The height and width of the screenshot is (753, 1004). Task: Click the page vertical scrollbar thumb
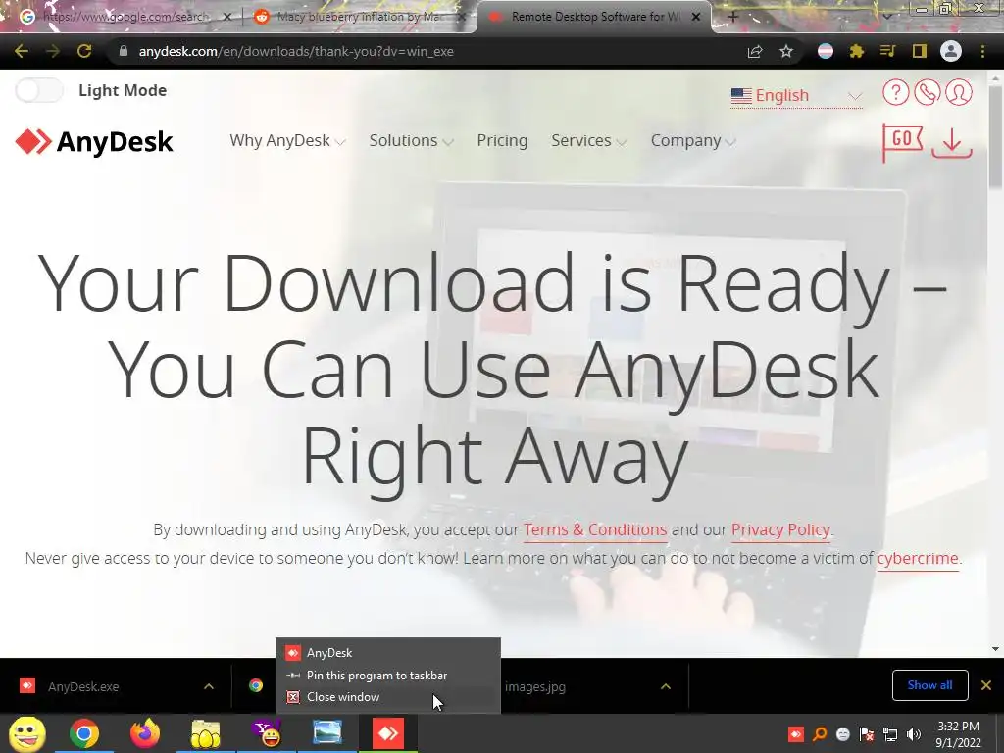click(995, 136)
